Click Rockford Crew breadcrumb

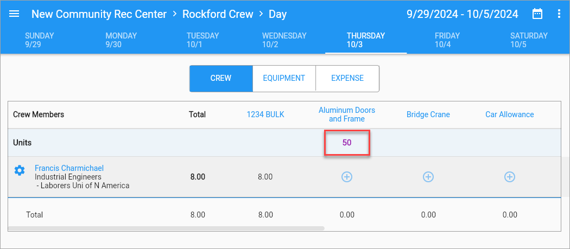click(x=218, y=14)
